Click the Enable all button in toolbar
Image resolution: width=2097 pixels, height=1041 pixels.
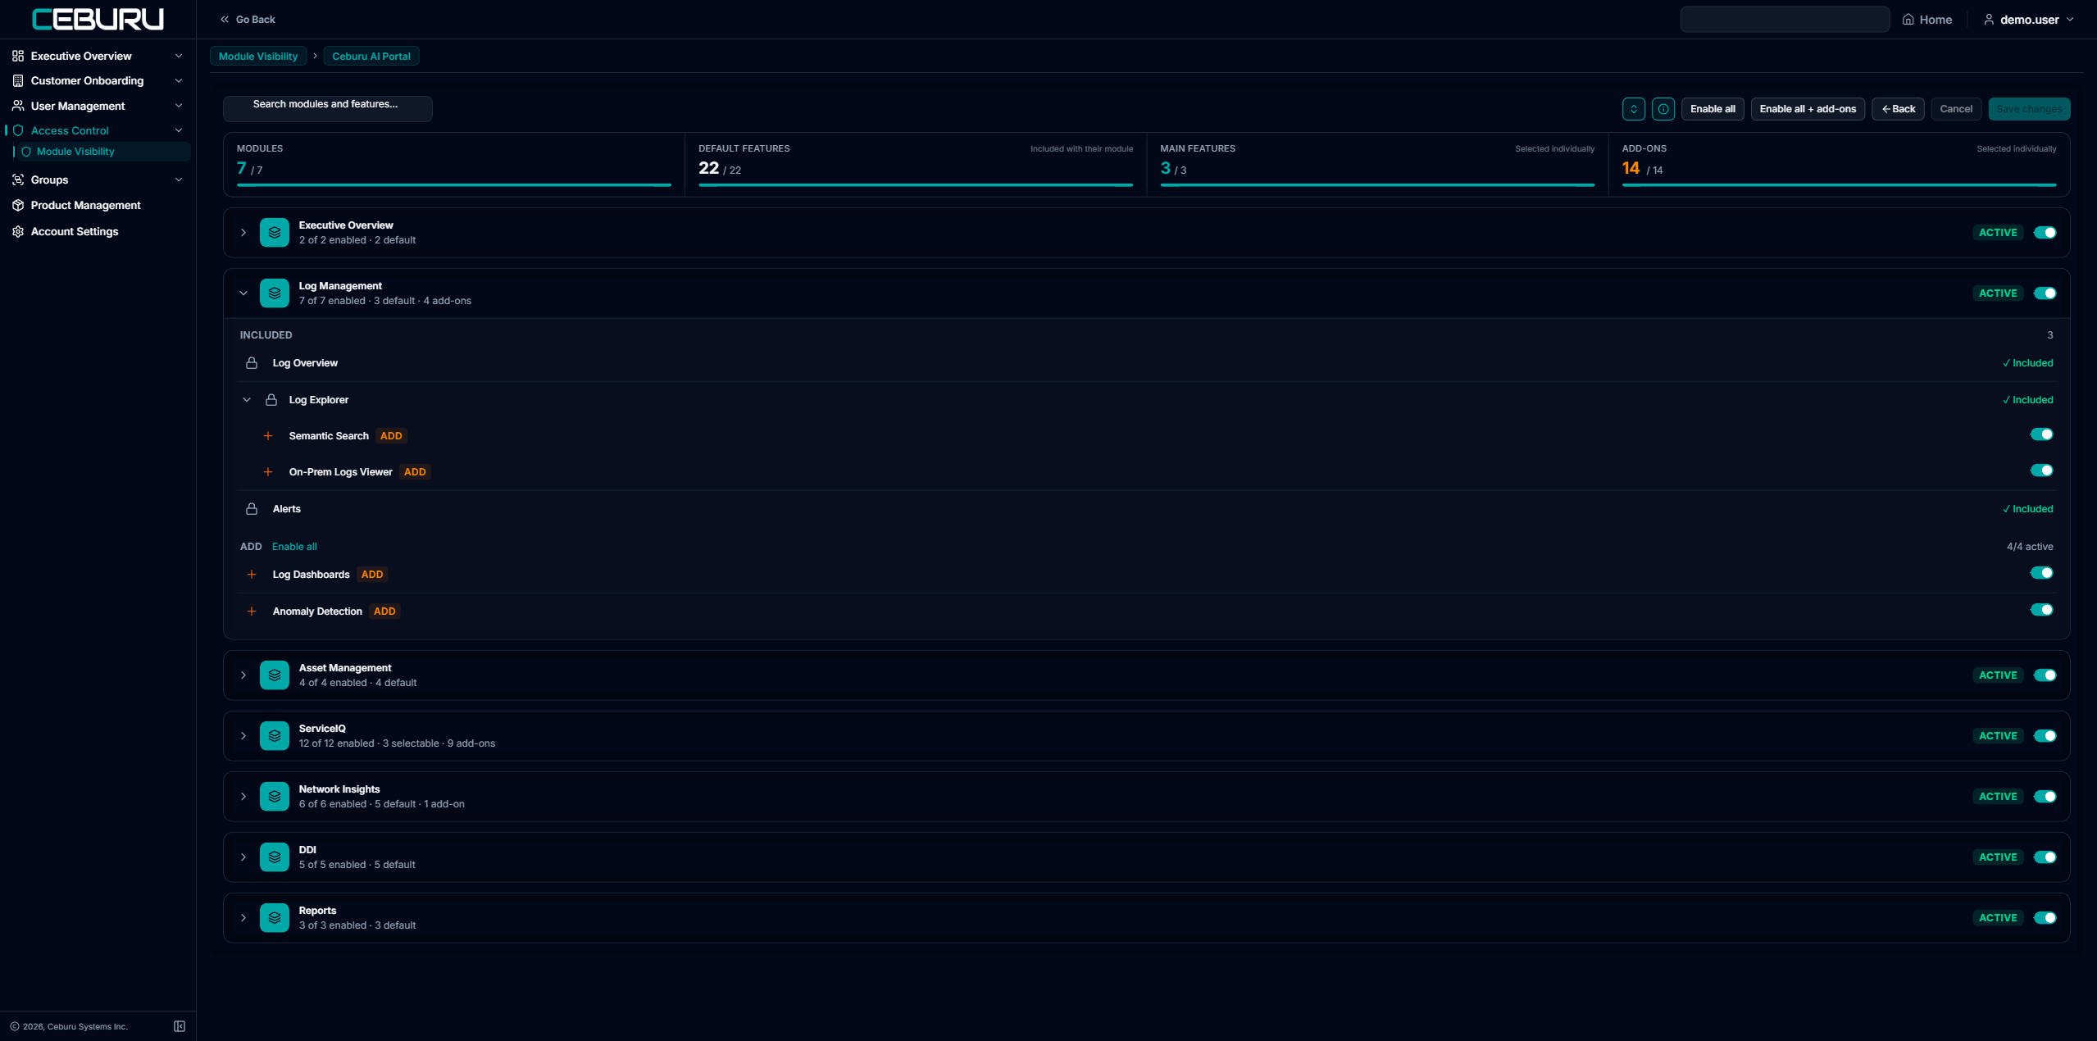coord(1713,109)
